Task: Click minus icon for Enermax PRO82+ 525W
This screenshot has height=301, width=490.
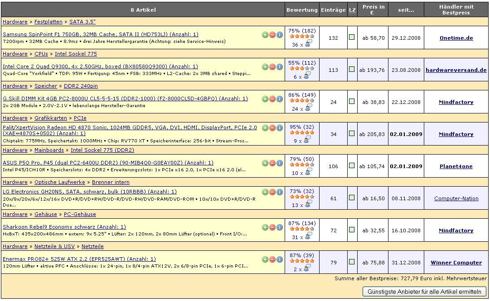Action: [272, 259]
